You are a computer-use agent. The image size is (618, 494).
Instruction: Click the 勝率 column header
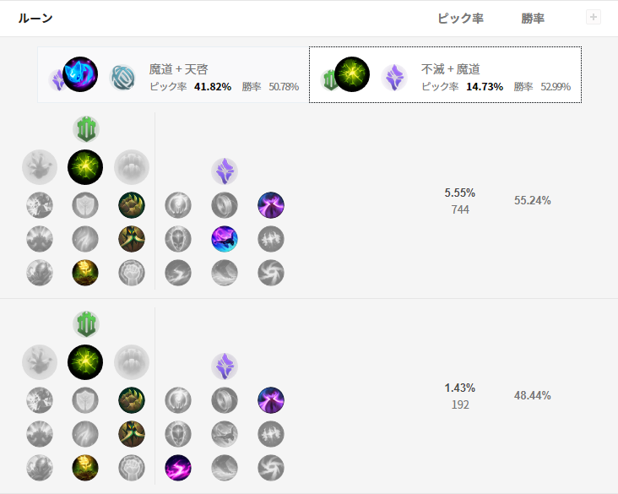[x=533, y=18]
